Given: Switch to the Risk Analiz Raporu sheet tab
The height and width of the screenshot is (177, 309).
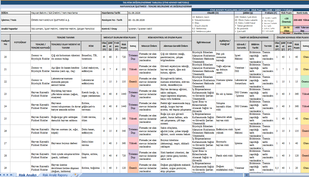Looking at the screenshot, I should pyautogui.click(x=55, y=175).
